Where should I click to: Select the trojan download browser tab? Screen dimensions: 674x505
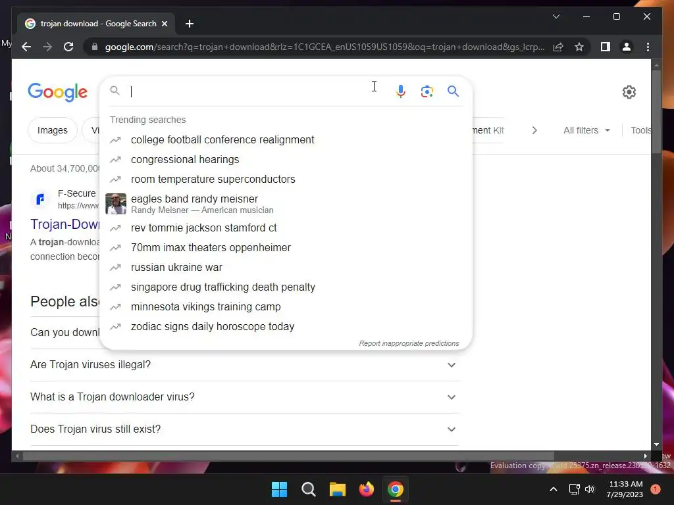[97, 24]
